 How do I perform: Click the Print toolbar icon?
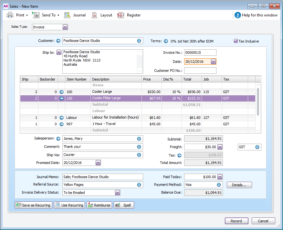point(10,15)
